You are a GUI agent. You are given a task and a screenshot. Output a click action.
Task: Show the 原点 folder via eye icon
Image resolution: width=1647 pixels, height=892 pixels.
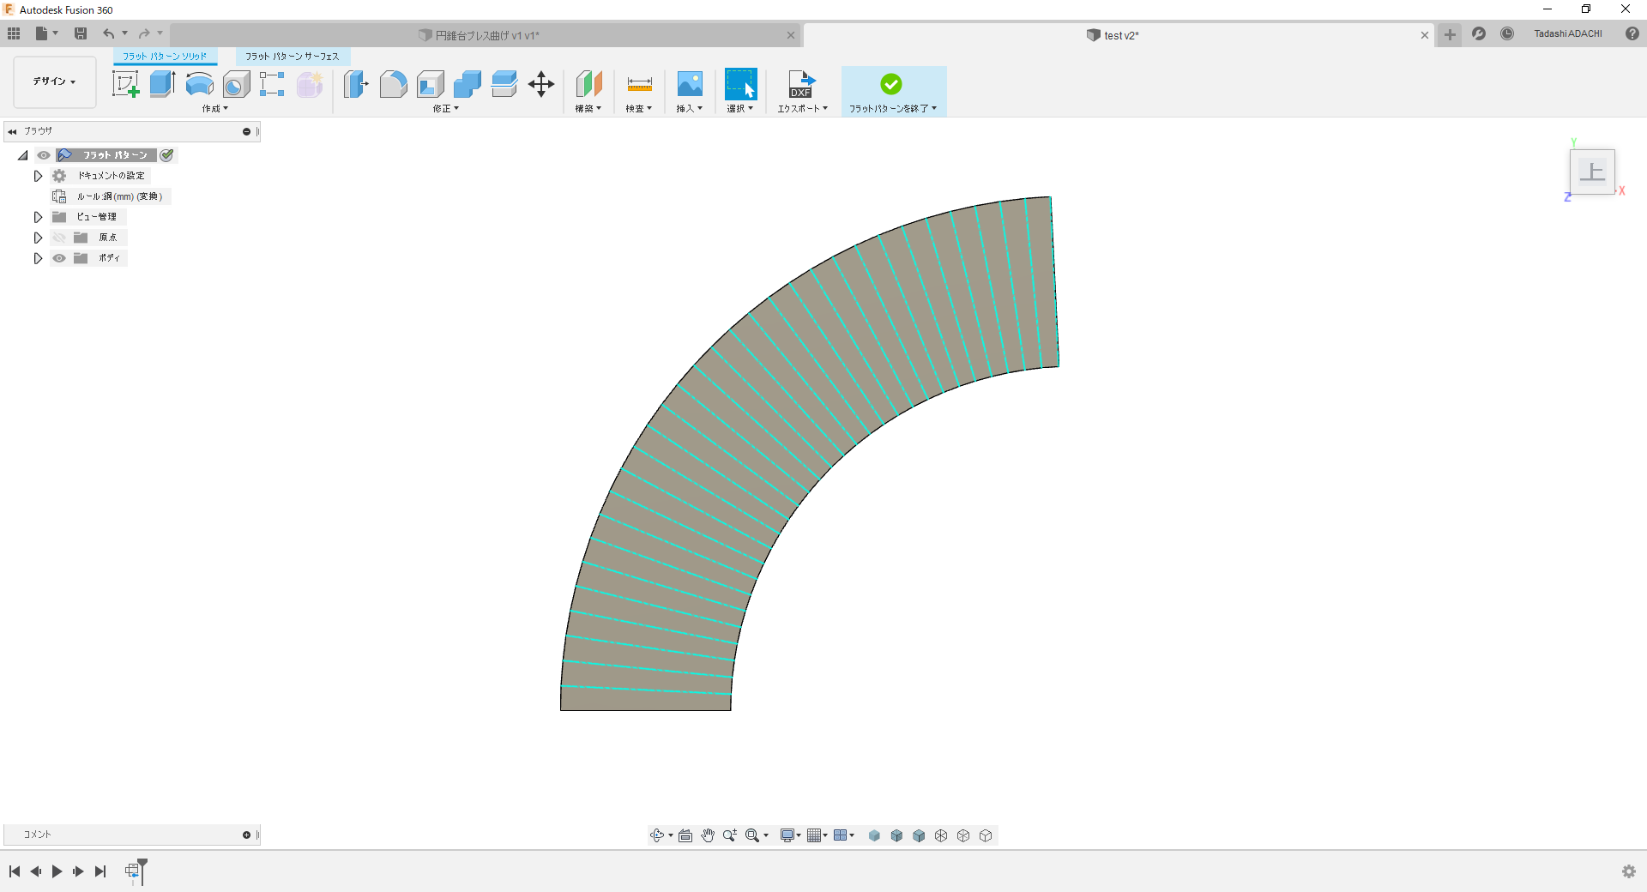click(x=59, y=238)
